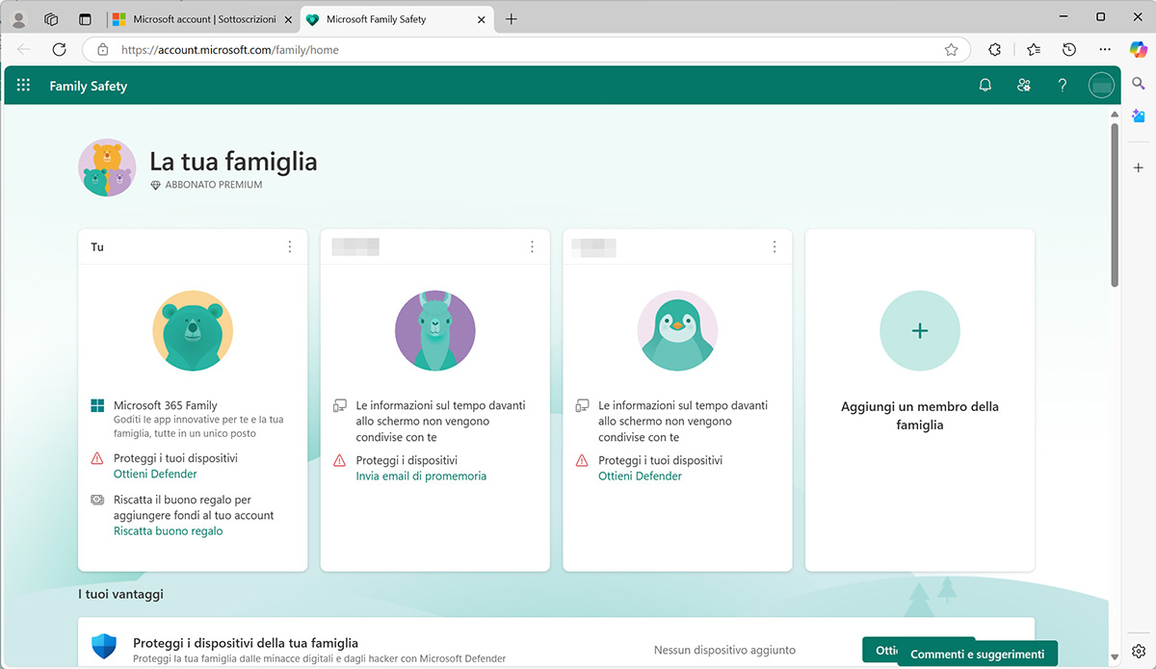Open a new browser tab
The height and width of the screenshot is (669, 1156).
512,19
